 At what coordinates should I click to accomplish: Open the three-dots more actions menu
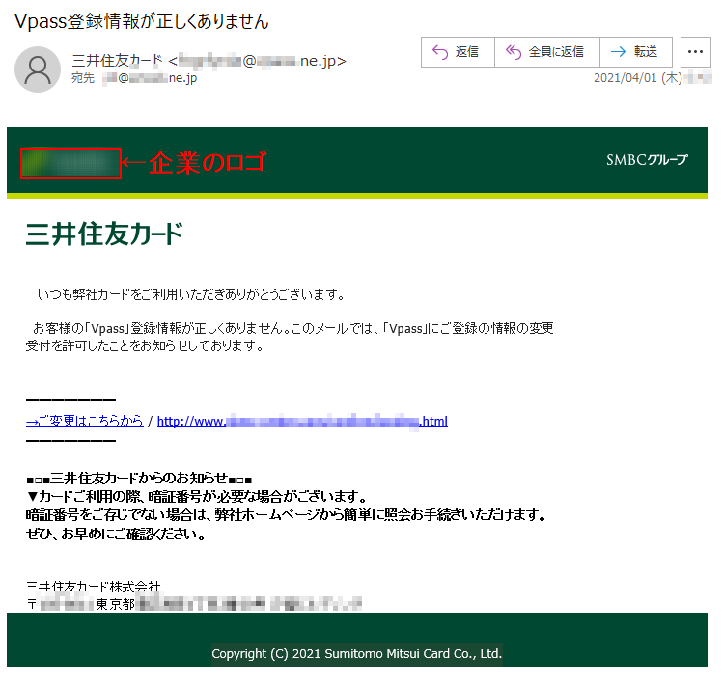coord(696,52)
